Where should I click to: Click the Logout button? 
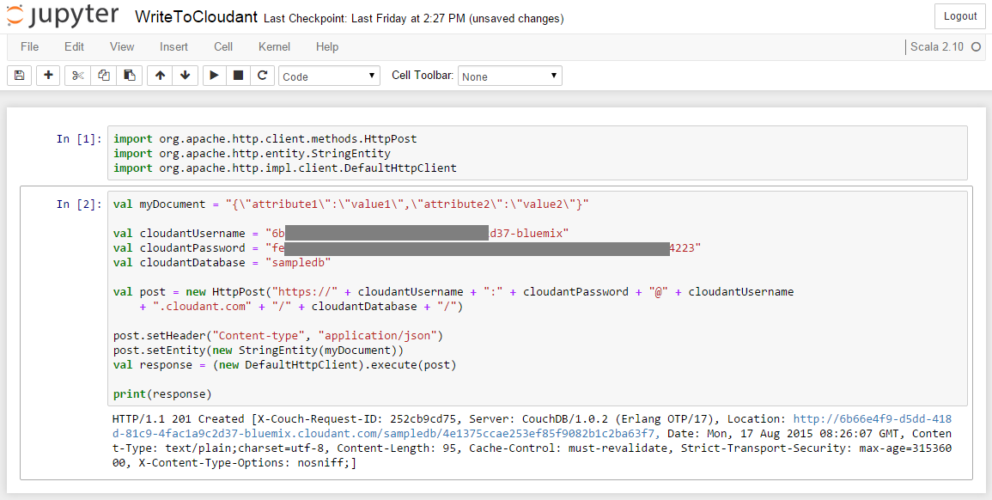[959, 16]
